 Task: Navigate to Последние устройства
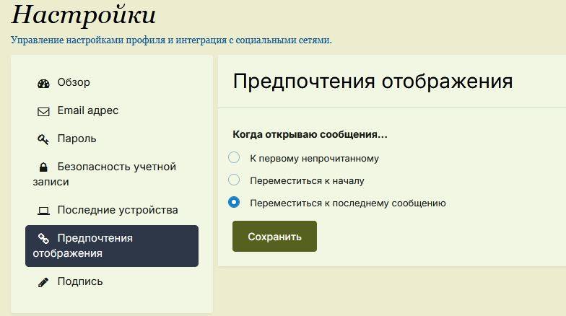click(117, 210)
